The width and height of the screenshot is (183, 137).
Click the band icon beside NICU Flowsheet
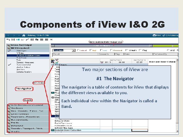[9, 48]
